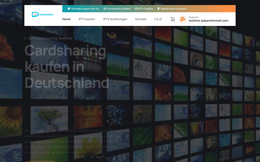The width and height of the screenshot is (260, 162).
Task: Click the IPTV Testline link
Action: point(146,9)
